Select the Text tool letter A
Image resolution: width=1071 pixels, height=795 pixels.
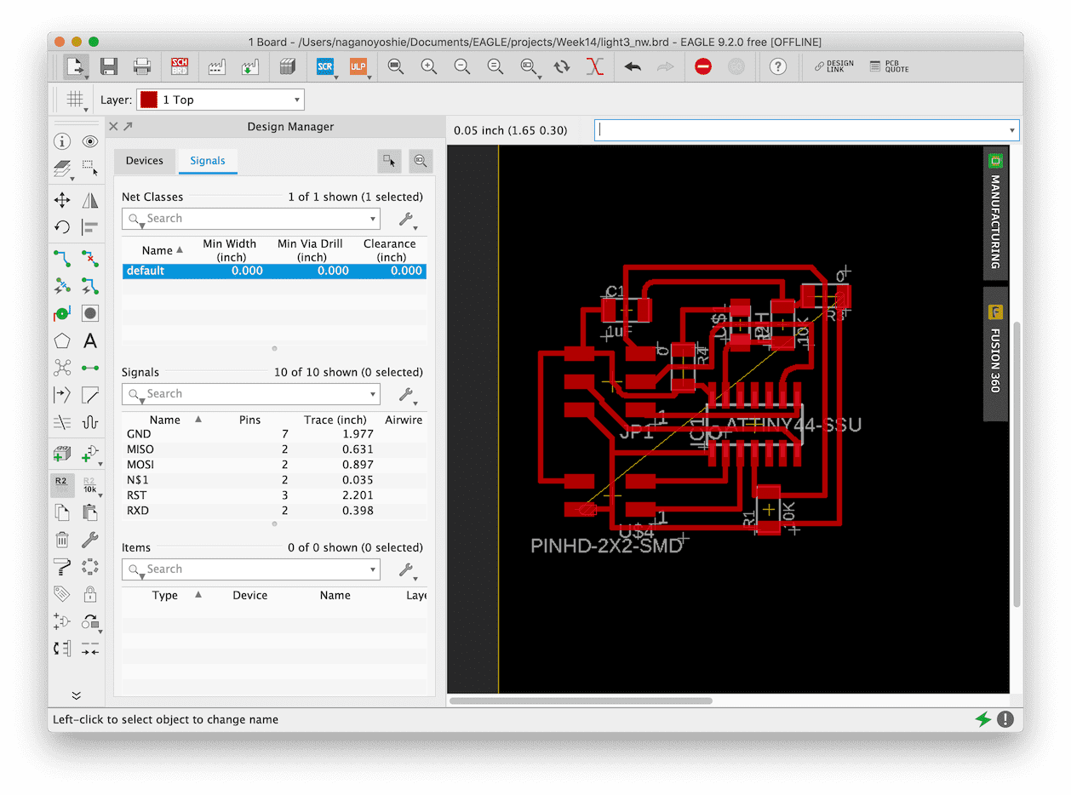click(x=90, y=341)
